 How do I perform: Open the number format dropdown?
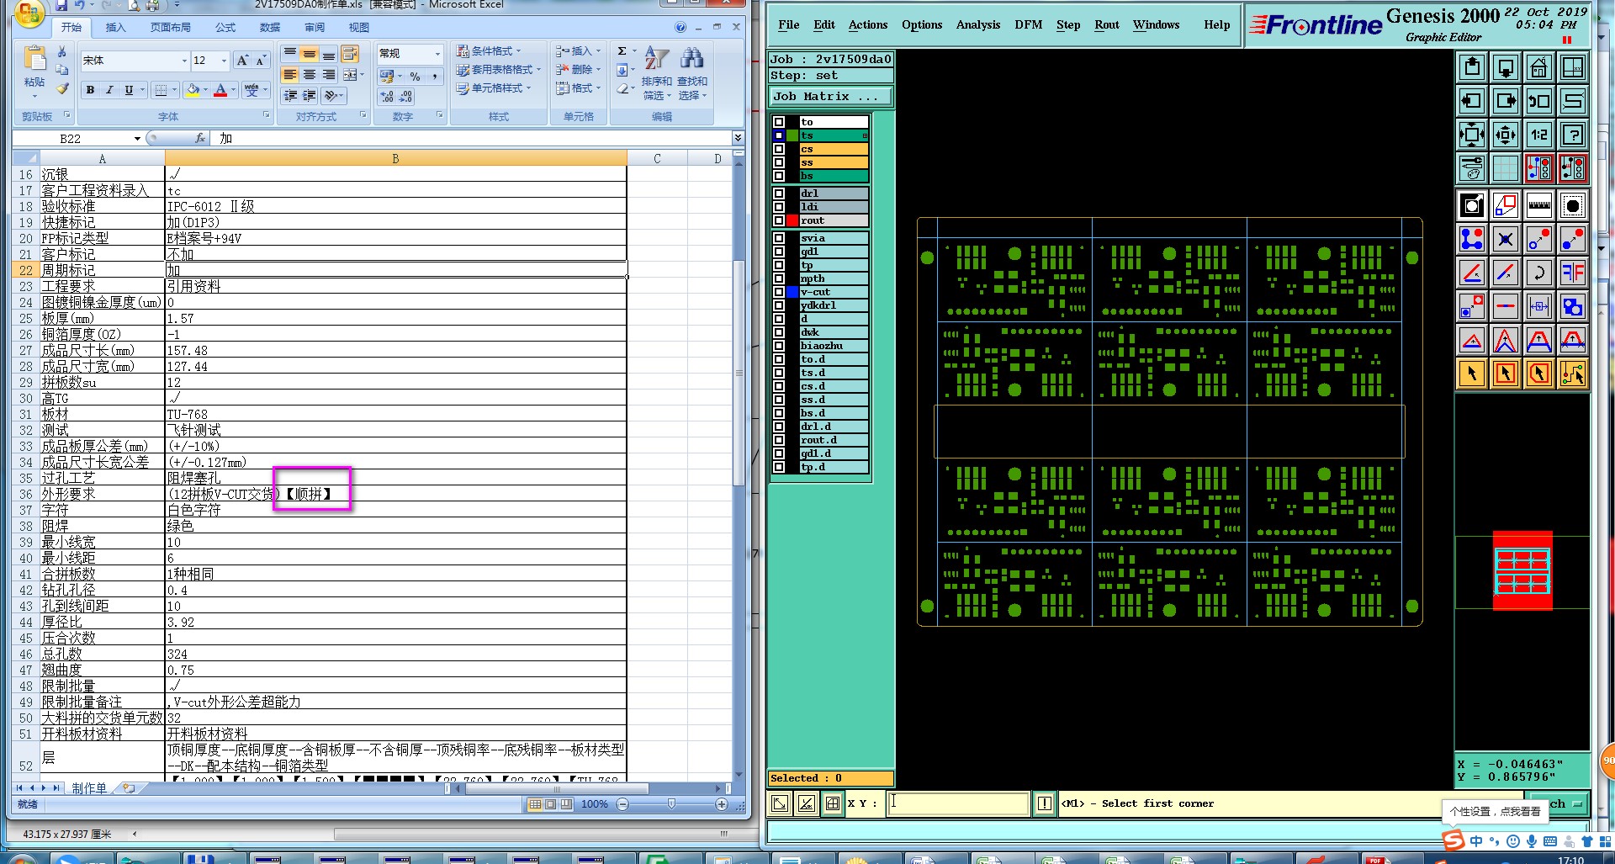pyautogui.click(x=437, y=54)
